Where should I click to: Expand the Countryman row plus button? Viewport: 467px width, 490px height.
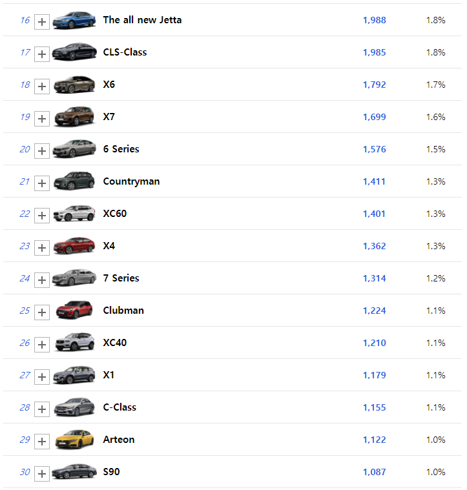pyautogui.click(x=42, y=183)
